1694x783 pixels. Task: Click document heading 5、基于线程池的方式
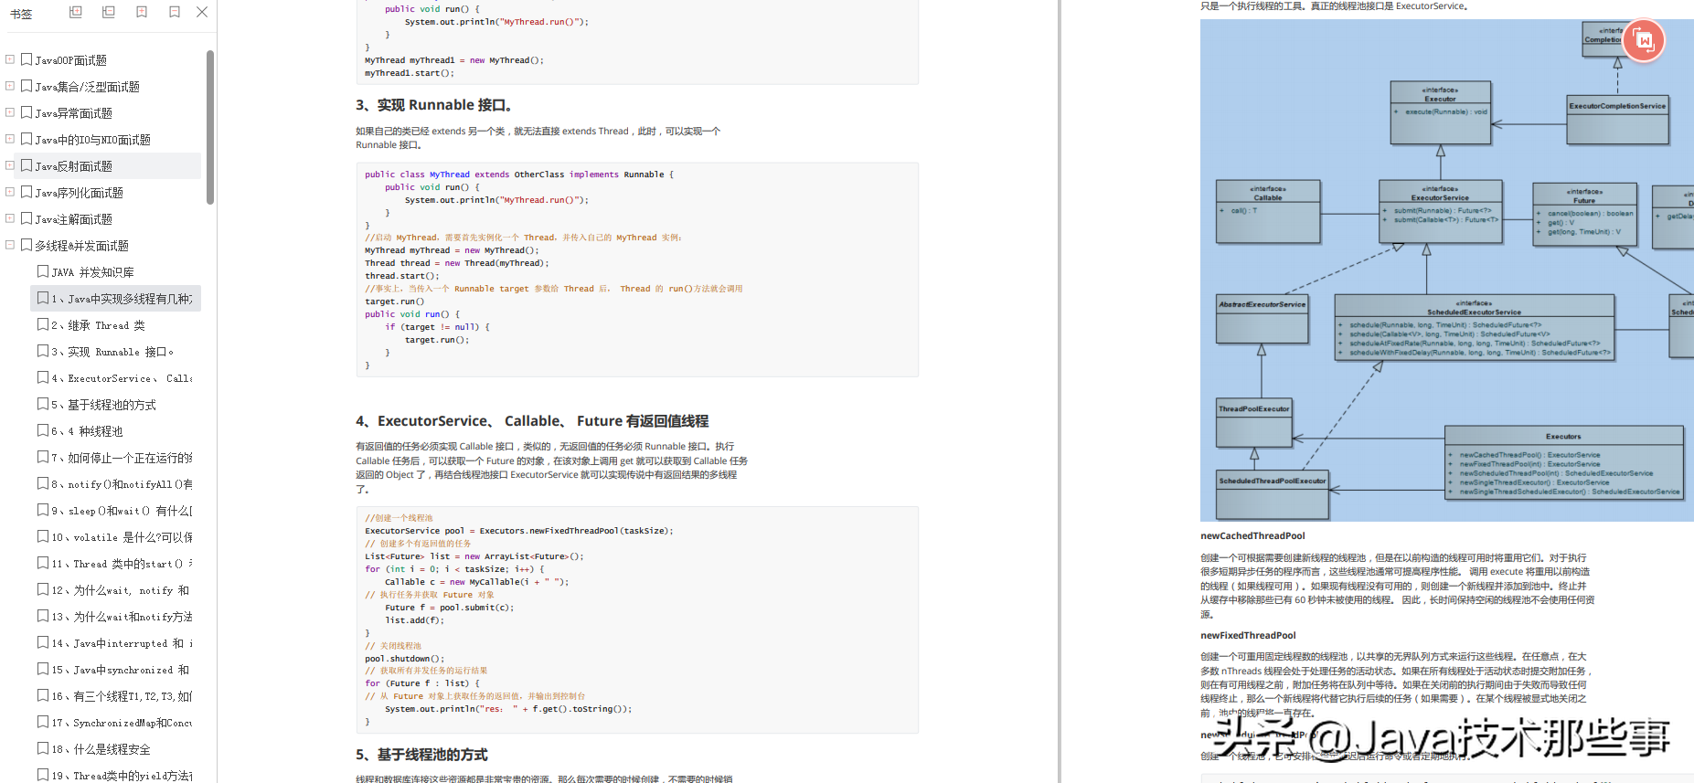421,755
